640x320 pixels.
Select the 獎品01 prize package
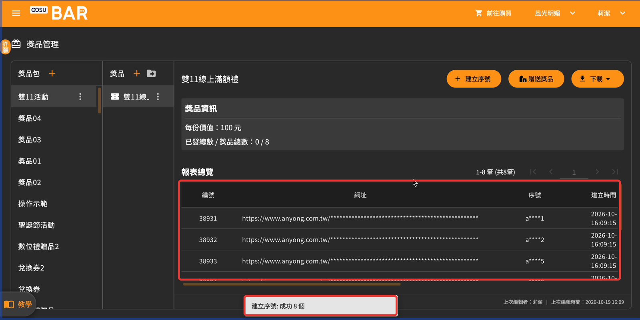[x=54, y=161]
